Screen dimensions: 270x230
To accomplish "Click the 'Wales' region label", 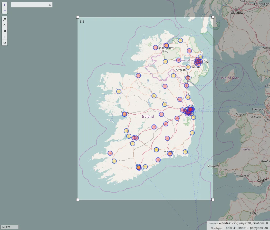I will click(246, 150).
